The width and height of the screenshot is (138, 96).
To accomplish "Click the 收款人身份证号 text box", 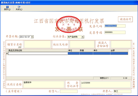I will point(121,44).
